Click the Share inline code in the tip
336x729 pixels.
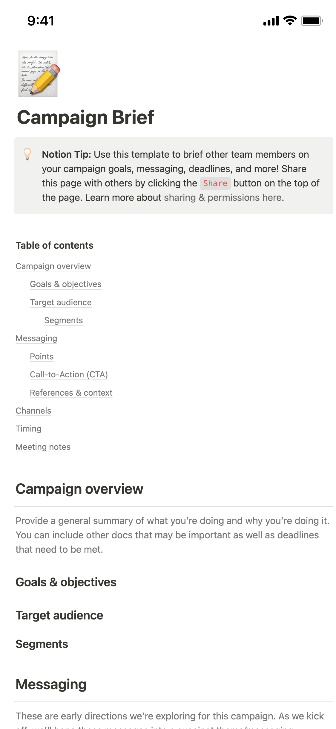[x=215, y=183]
